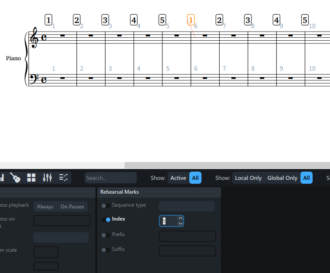The height and width of the screenshot is (273, 330).
Task: Open the Properties panel list icon
Action: pos(63,178)
